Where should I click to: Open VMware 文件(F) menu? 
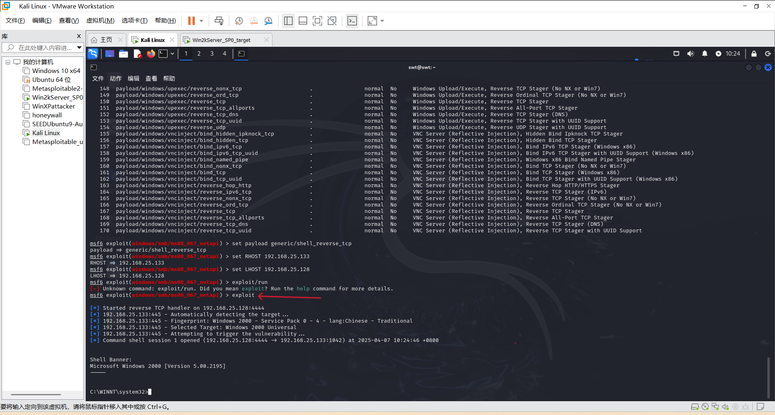pos(15,21)
